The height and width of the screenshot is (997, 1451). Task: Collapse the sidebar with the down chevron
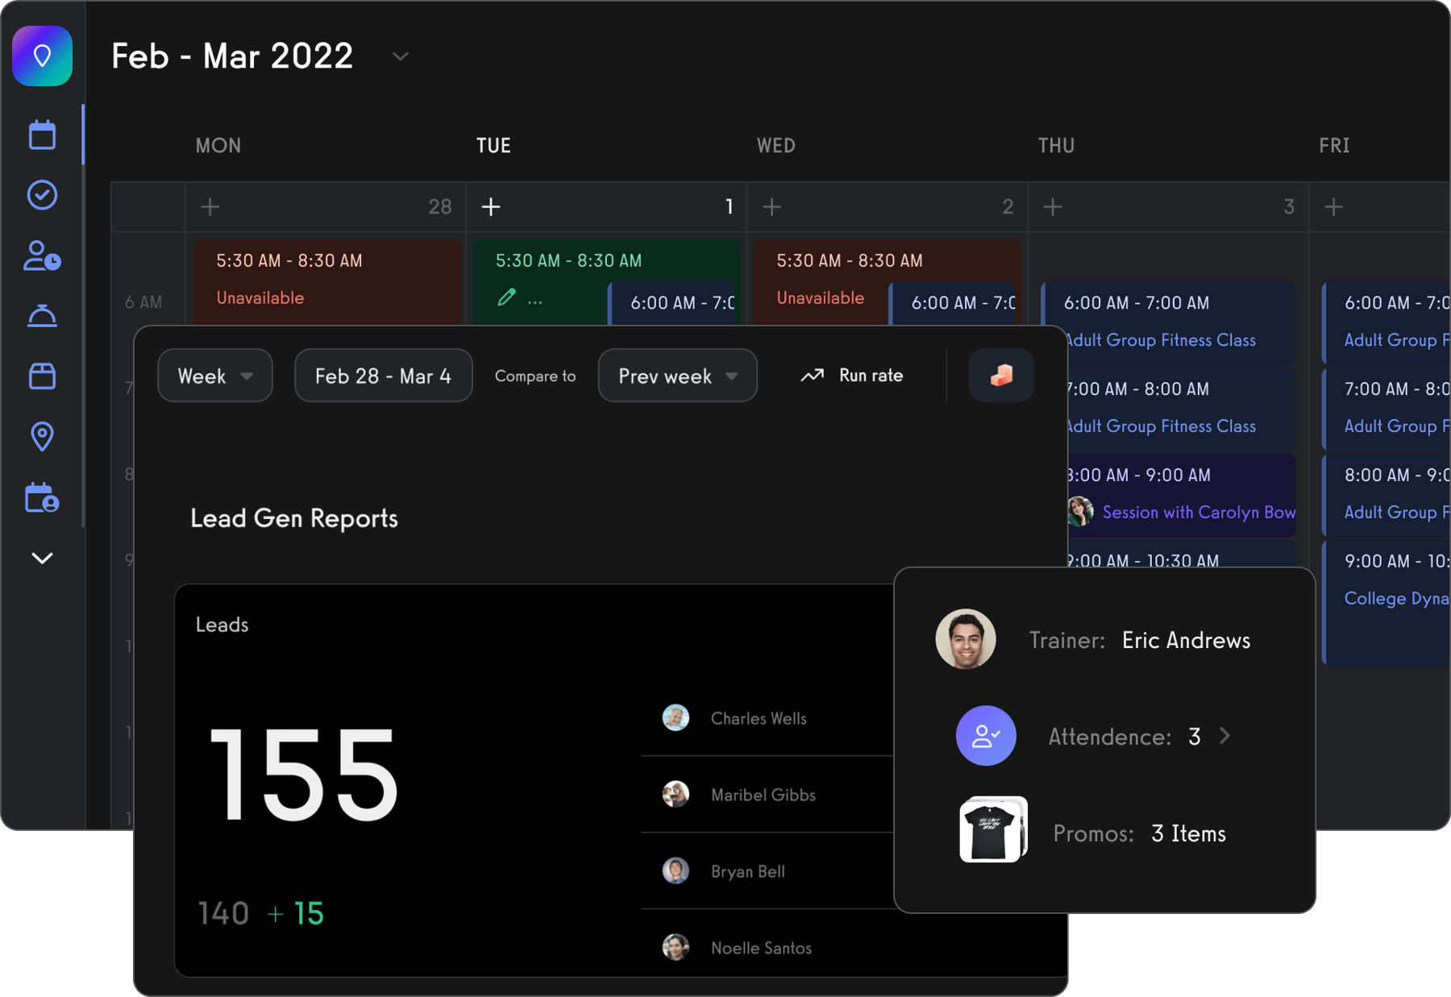pos(42,558)
